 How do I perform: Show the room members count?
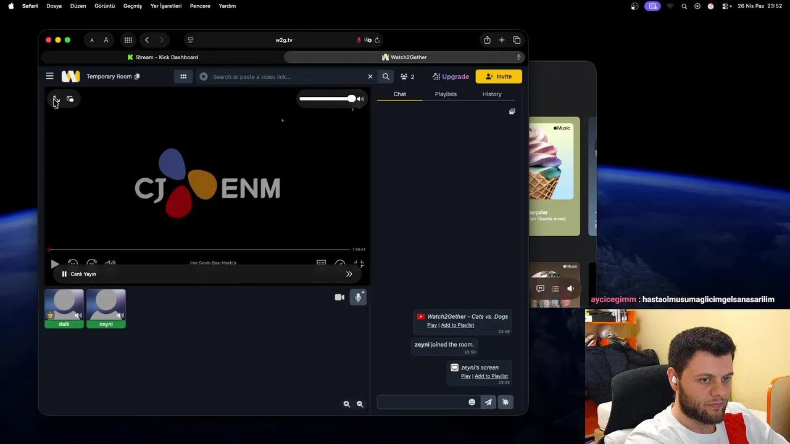point(407,76)
